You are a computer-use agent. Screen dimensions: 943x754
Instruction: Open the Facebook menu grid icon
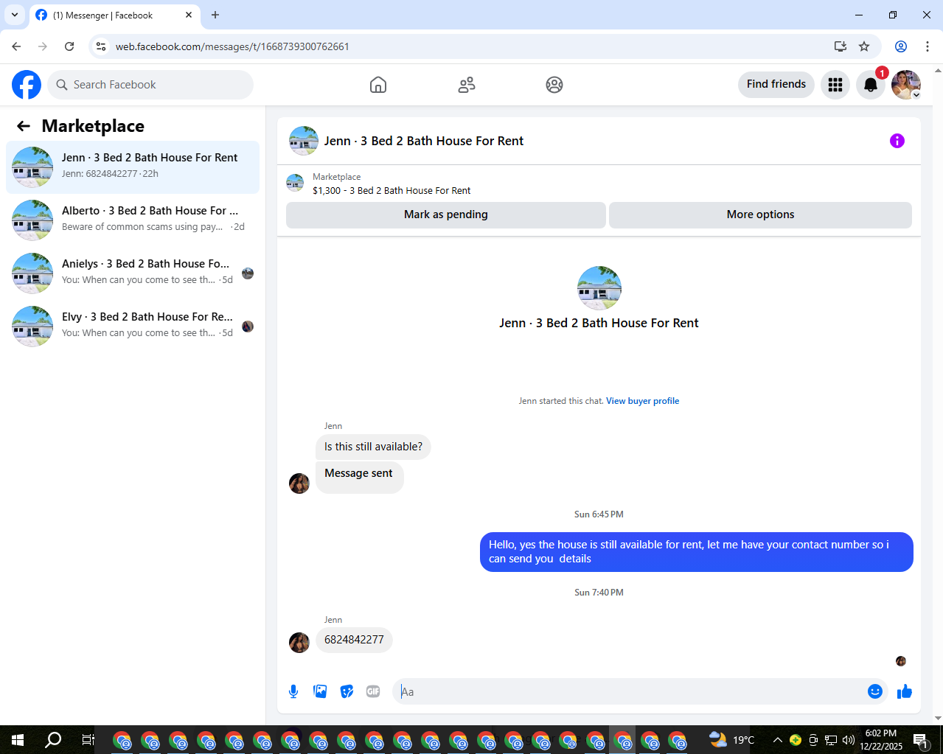[835, 85]
